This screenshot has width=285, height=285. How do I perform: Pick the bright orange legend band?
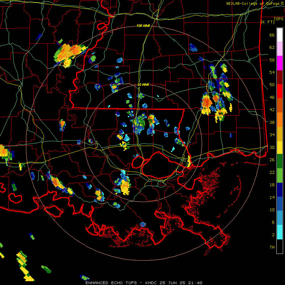(x=280, y=120)
